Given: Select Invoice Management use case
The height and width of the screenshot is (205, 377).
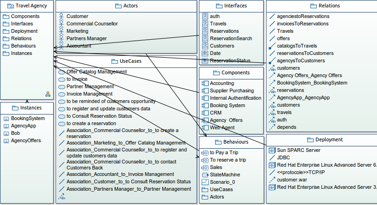Looking at the screenshot, I should 86,94.
